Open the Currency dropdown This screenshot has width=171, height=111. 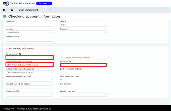(84, 32)
